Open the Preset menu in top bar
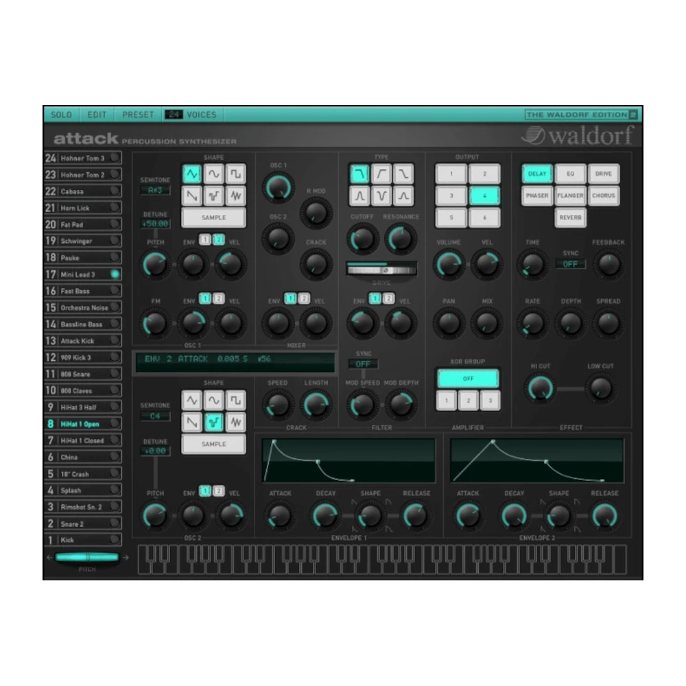Image resolution: width=686 pixels, height=686 pixels. tap(138, 115)
